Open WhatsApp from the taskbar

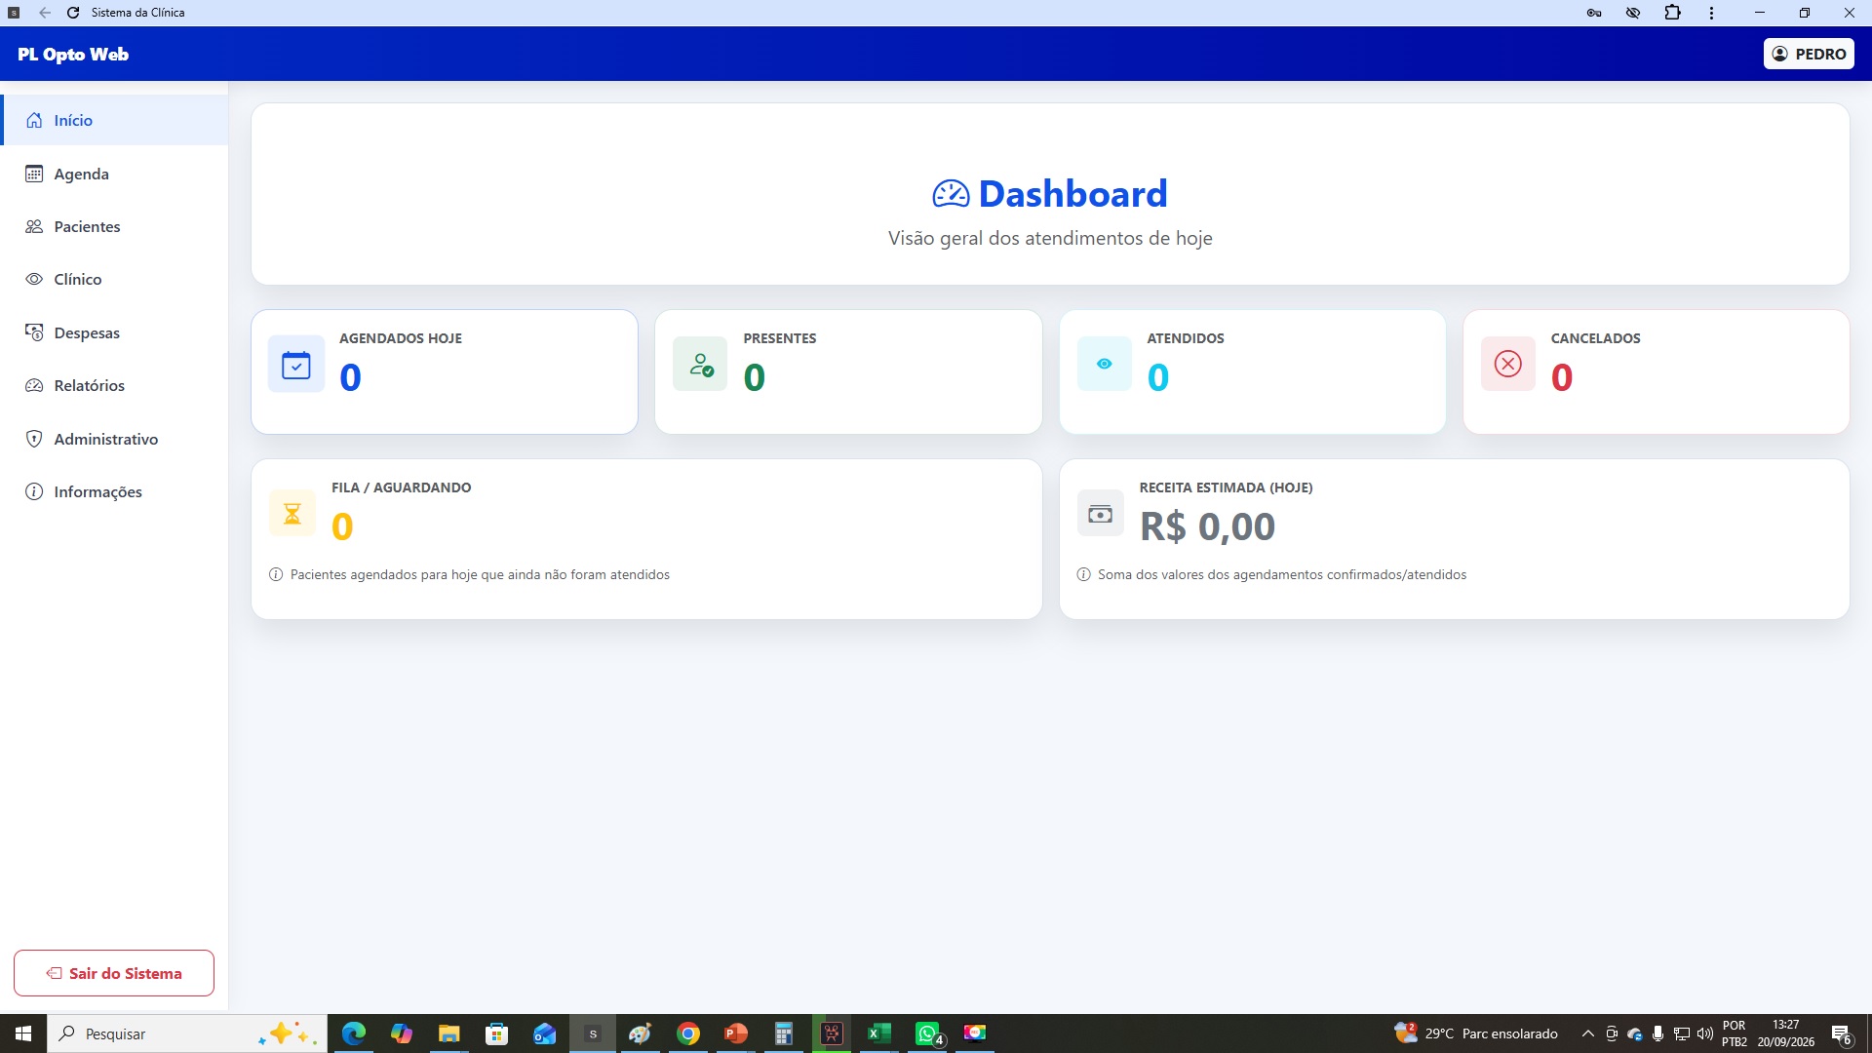pyautogui.click(x=927, y=1033)
